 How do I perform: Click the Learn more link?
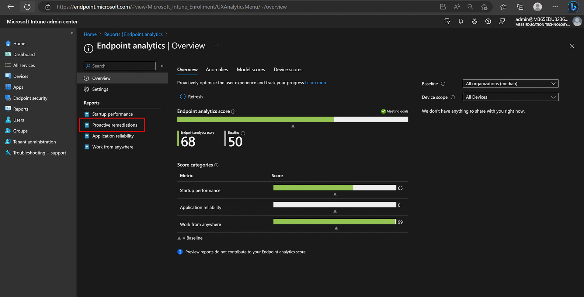point(316,83)
